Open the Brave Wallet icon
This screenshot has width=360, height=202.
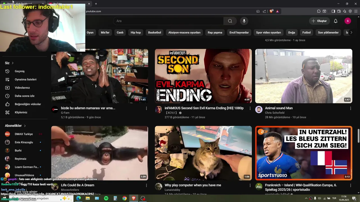pos(339,11)
